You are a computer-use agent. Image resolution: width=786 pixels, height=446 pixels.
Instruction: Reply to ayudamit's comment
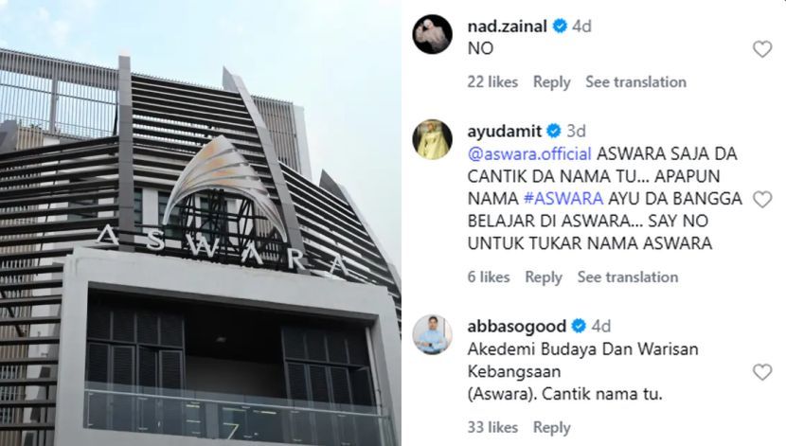tap(544, 277)
